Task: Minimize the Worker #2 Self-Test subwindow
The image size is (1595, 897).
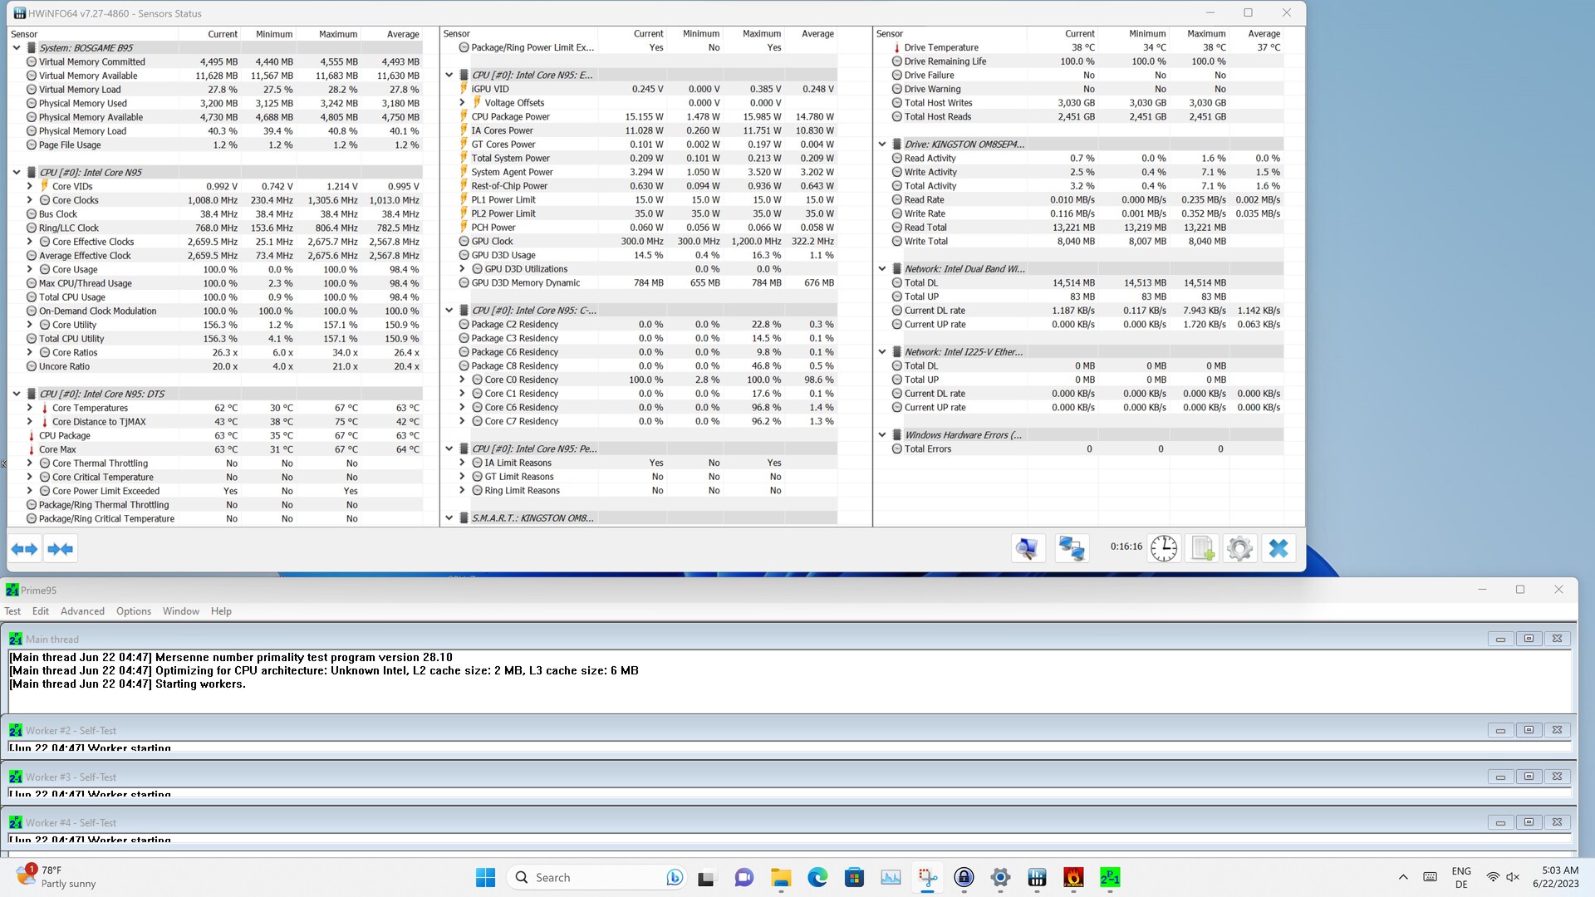Action: pyautogui.click(x=1500, y=731)
